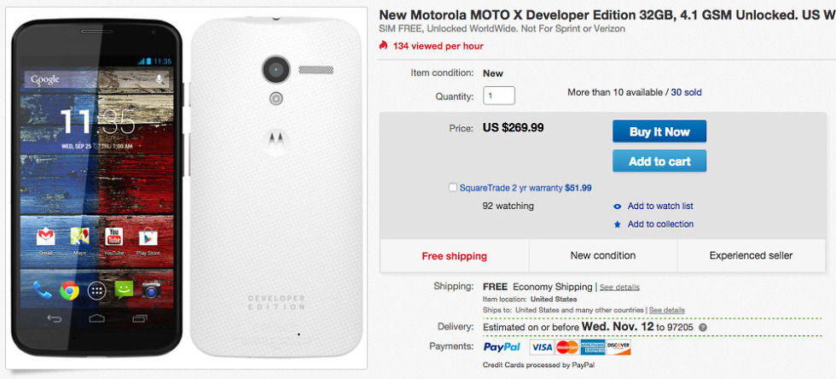Click the American Express card icon

(x=593, y=347)
